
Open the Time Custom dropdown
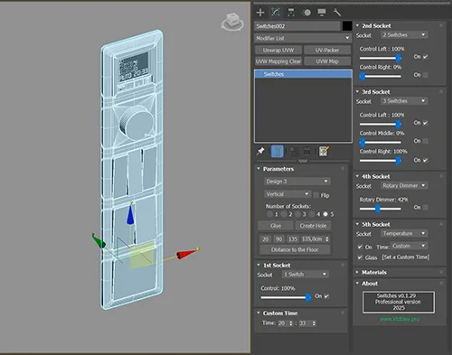[x=409, y=246]
